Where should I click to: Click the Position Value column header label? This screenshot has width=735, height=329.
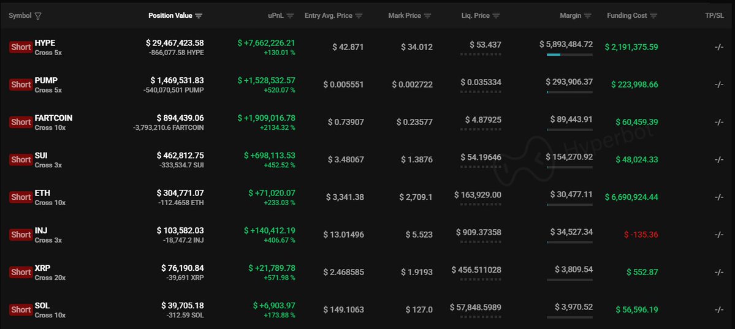click(170, 15)
